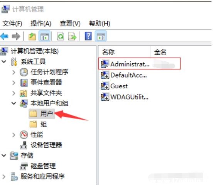Click the Refresh toolbar icon

(61, 36)
